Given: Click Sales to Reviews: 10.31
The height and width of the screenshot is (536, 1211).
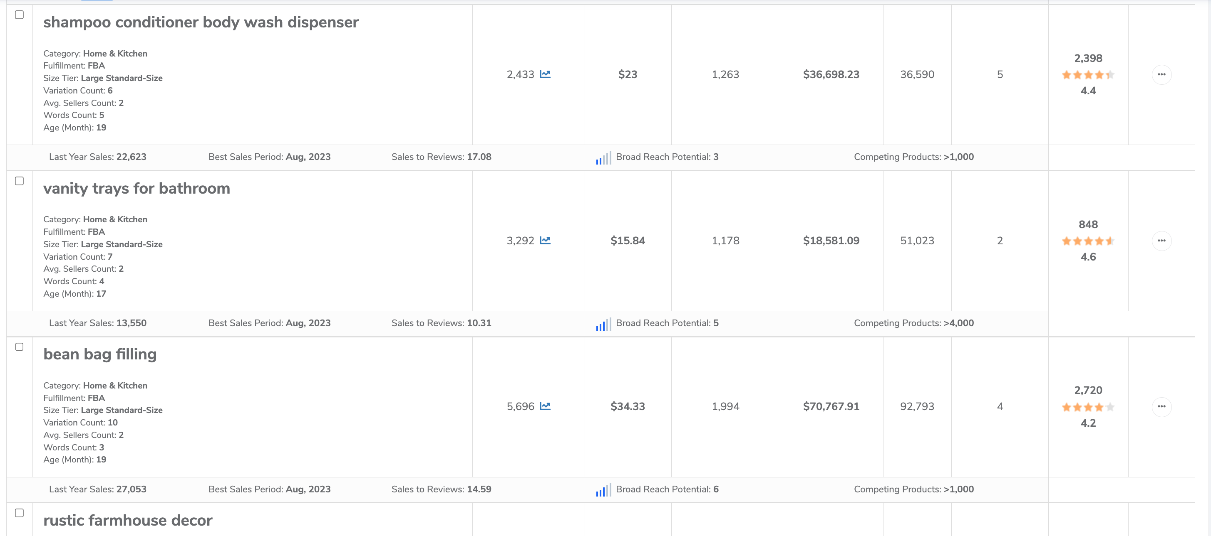Looking at the screenshot, I should point(441,323).
